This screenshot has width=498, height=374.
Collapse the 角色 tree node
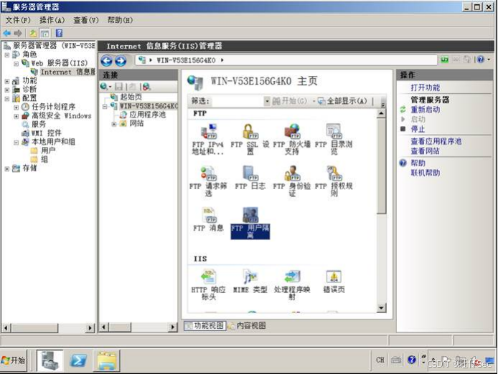tap(7, 55)
